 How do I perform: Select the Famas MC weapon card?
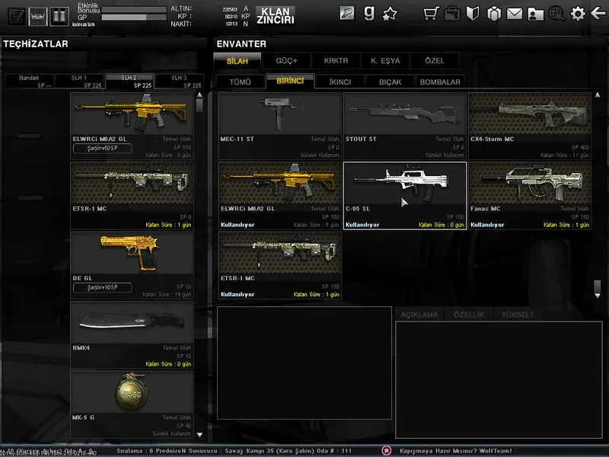click(x=530, y=196)
